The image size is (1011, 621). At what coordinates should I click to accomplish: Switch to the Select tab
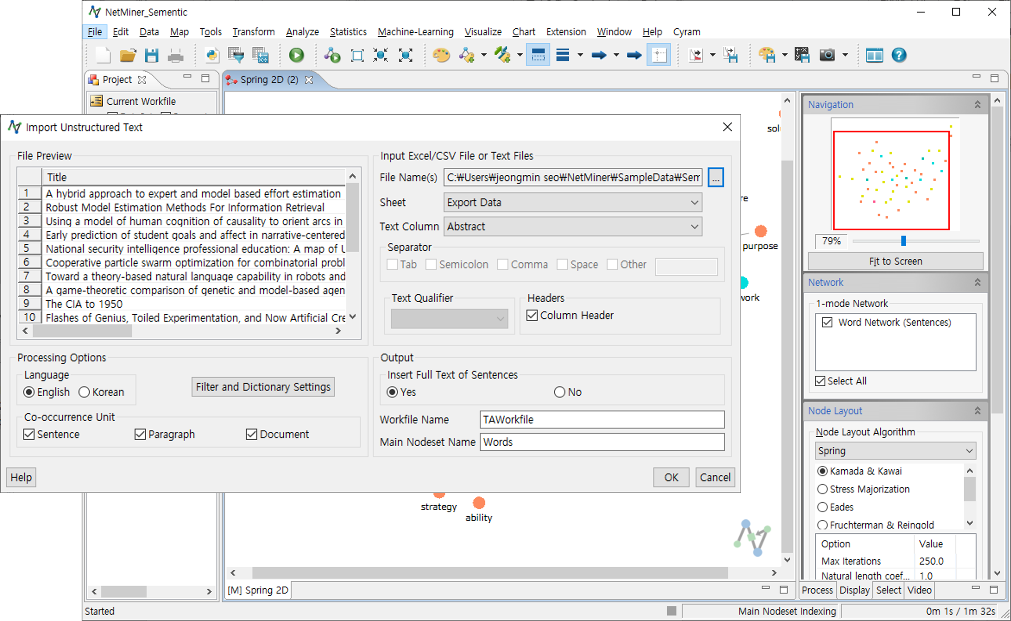[x=888, y=590]
